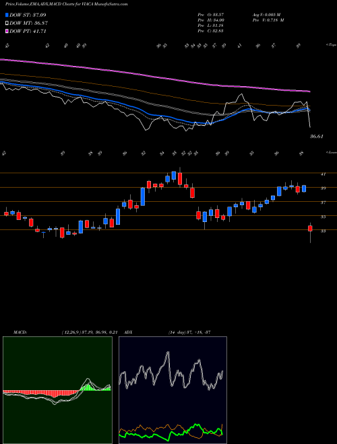Screen dimensions: 337x444
Task: Click the ADX '(14 day) 37, +18, -37' values
Action: [189, 332]
